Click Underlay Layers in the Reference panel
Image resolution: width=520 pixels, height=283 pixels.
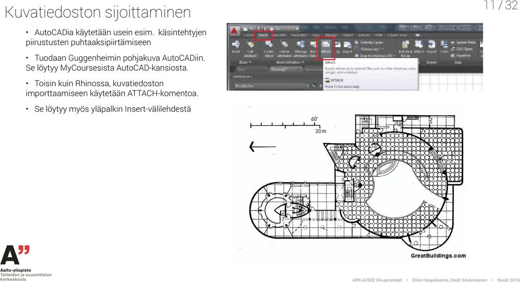(x=369, y=42)
